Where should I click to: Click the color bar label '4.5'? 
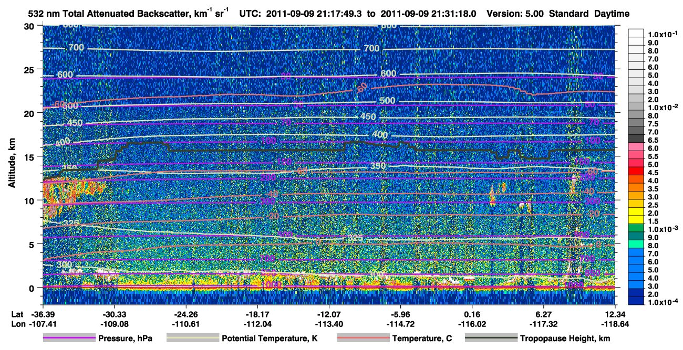(653, 173)
